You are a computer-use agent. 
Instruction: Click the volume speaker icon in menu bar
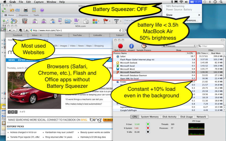[x=186, y=2]
